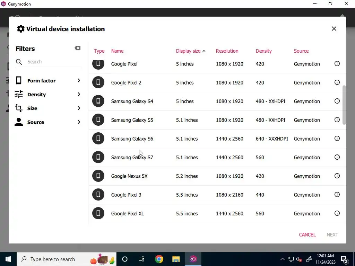Image resolution: width=355 pixels, height=266 pixels.
Task: Click phone type icon for Google Pixel XL
Action: click(98, 213)
